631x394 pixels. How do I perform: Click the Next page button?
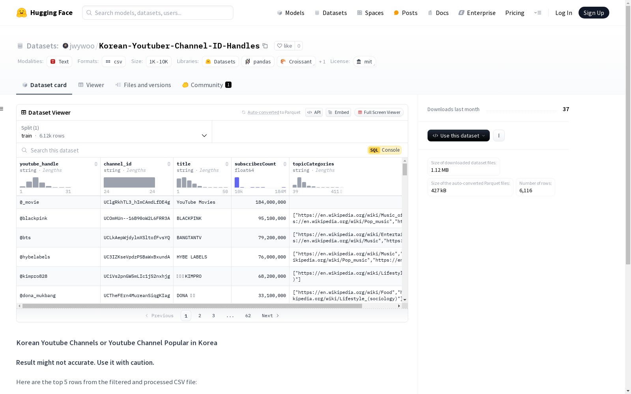pos(271,316)
